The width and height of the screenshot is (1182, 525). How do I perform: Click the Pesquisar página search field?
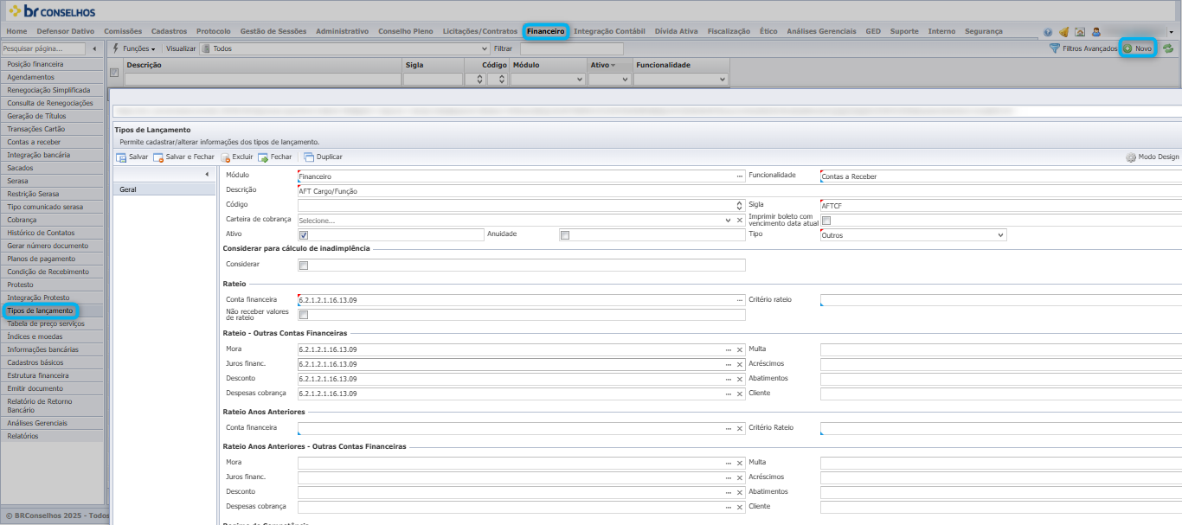tap(43, 48)
